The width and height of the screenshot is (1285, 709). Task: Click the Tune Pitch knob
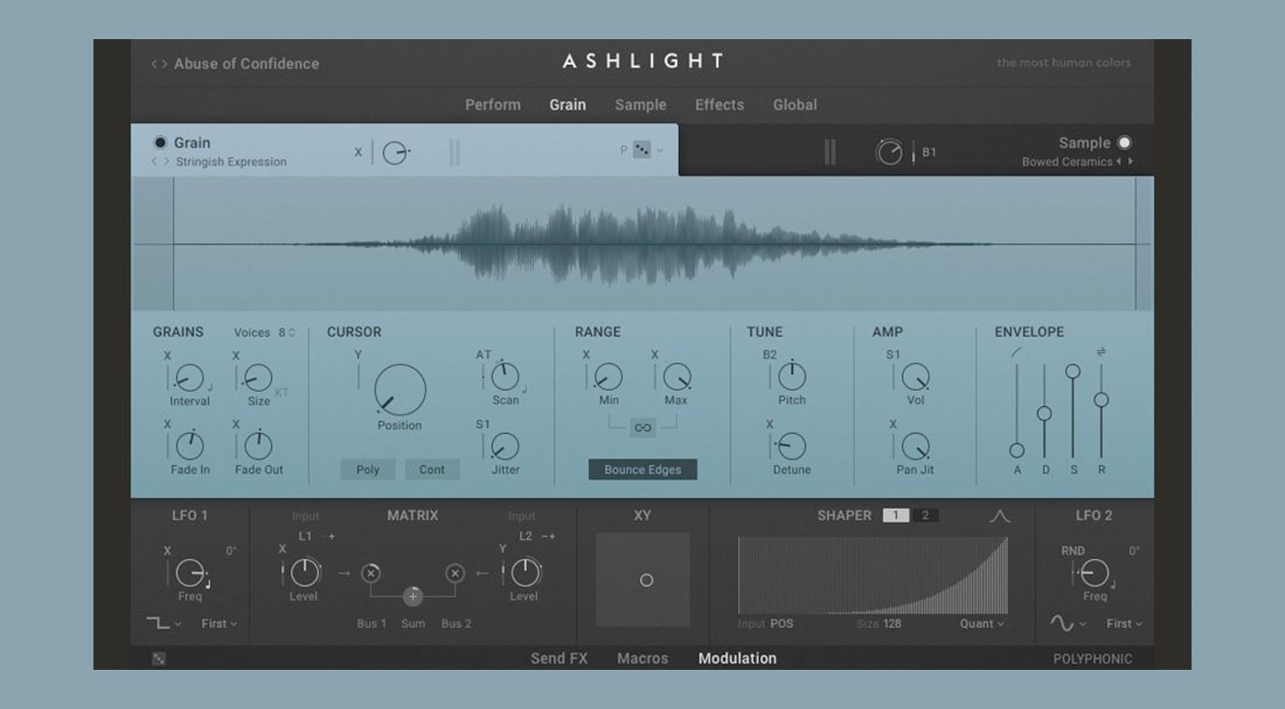pos(792,377)
